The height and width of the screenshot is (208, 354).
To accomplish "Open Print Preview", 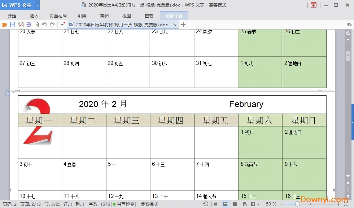I will pyautogui.click(x=36, y=24).
